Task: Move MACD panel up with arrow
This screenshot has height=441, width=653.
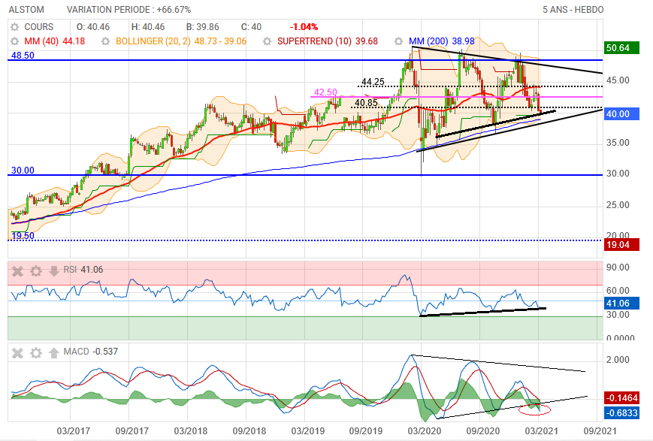Action: pyautogui.click(x=53, y=353)
